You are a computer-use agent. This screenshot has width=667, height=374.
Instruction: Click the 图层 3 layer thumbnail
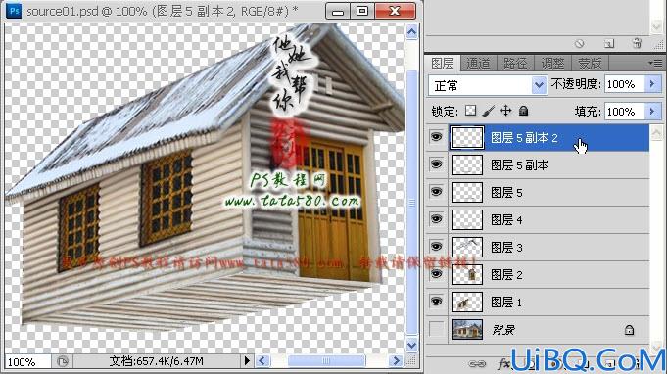pyautogui.click(x=466, y=247)
